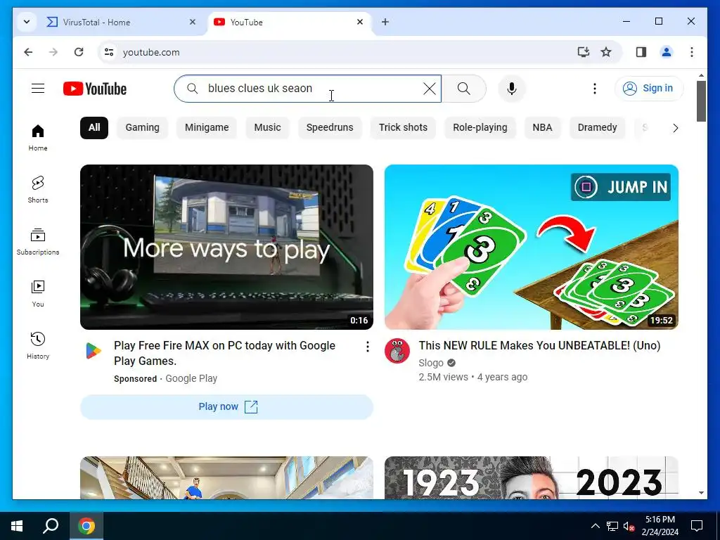The image size is (720, 540).
Task: Open Subscriptions in the sidebar
Action: pos(38,242)
